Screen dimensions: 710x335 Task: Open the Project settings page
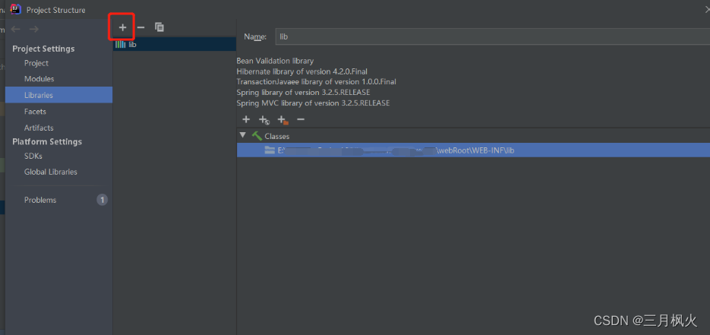click(36, 63)
